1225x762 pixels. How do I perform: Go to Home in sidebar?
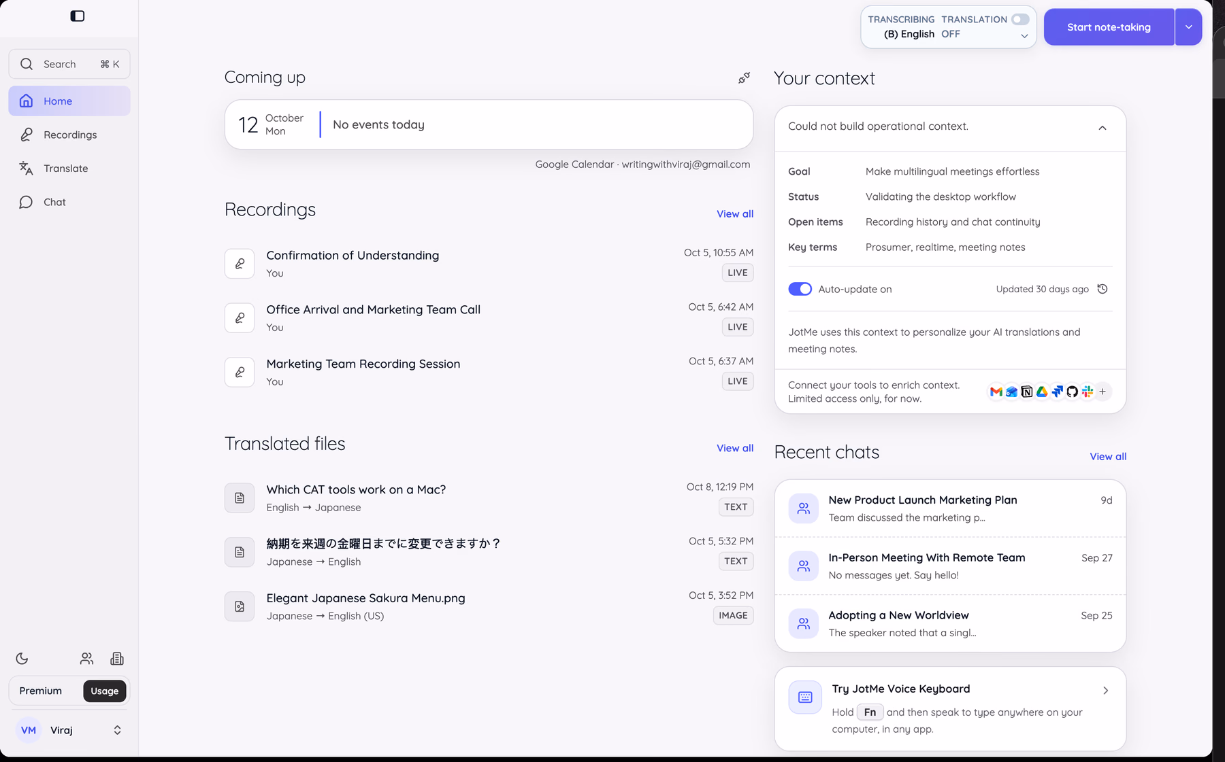(x=69, y=101)
